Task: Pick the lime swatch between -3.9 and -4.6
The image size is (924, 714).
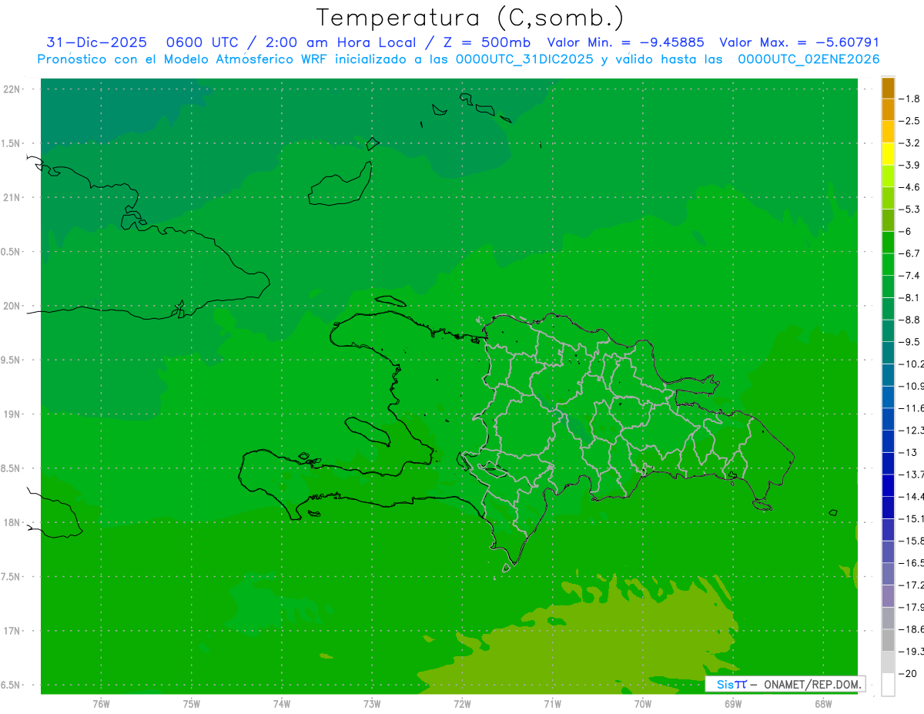Action: pos(888,176)
